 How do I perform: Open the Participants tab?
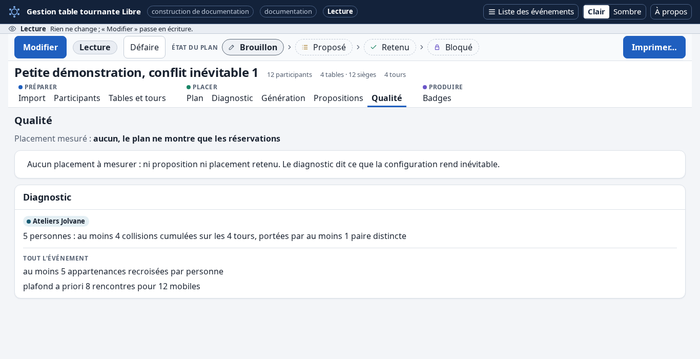pos(77,98)
